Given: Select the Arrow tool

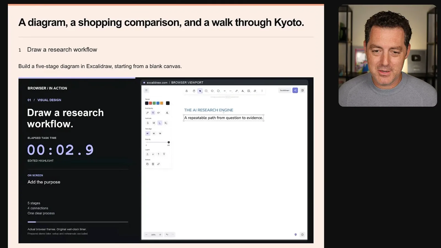Looking at the screenshot, I should tap(224, 91).
